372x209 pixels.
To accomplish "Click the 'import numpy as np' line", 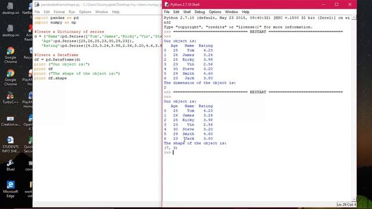I will coord(55,23).
